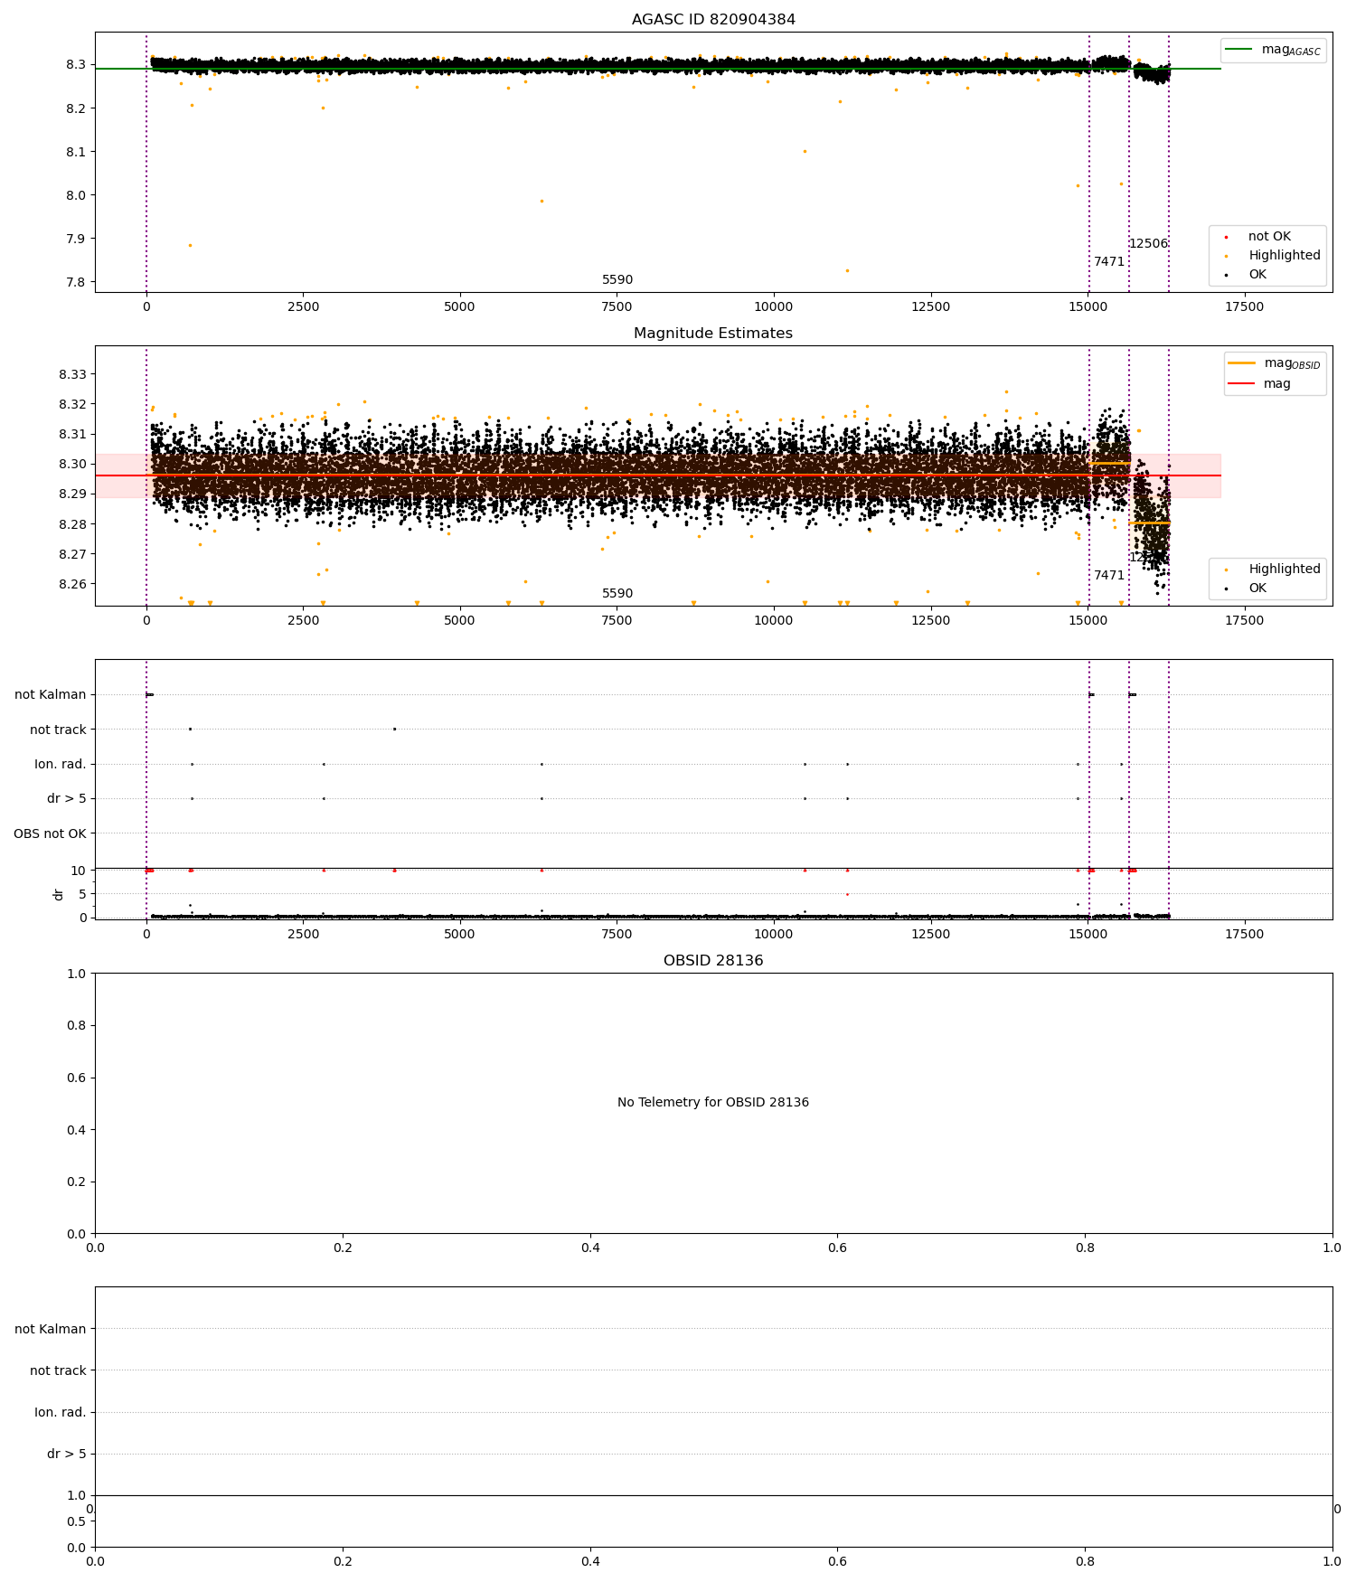1356x1582 pixels.
Task: Click the orange outlier point near 7.88 magnitude
Action: pos(190,245)
